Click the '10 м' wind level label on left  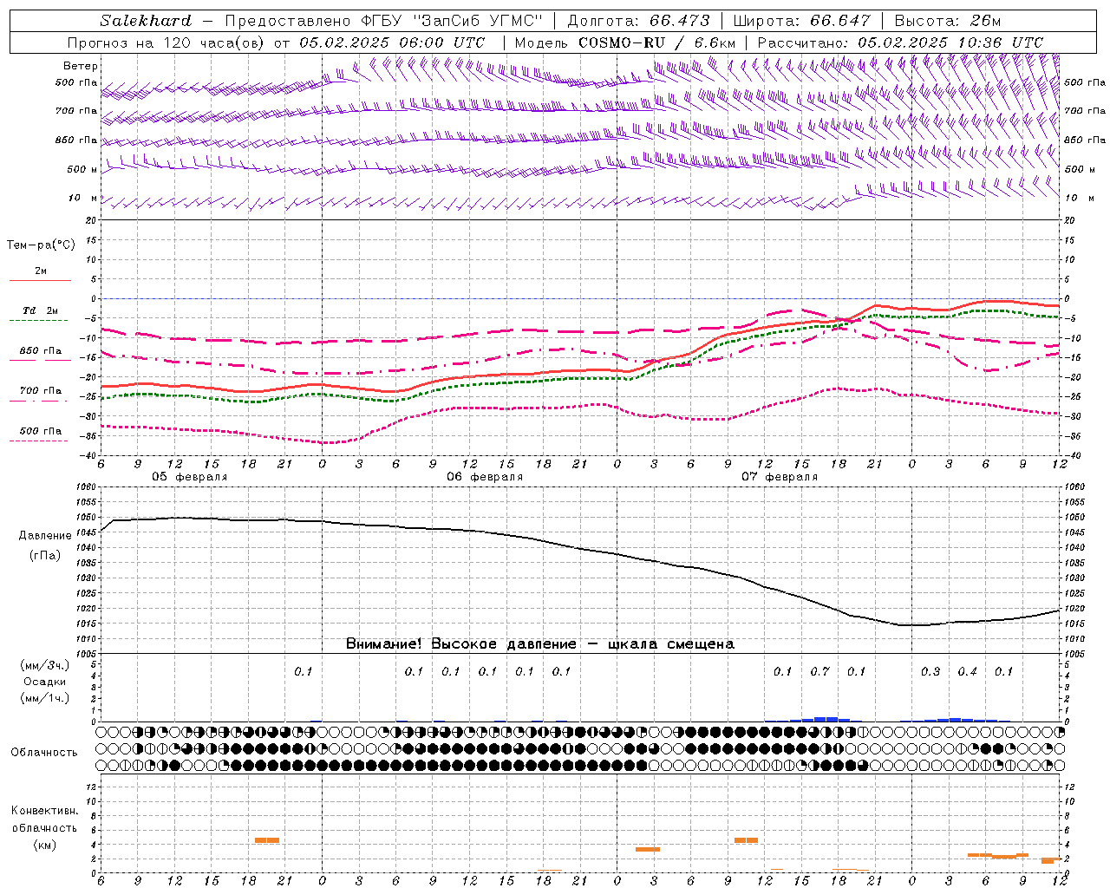(83, 198)
